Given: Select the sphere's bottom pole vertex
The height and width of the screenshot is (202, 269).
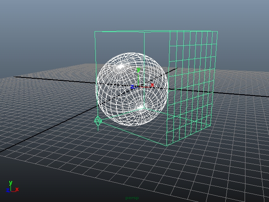Looking at the screenshot, I should coord(141,109).
